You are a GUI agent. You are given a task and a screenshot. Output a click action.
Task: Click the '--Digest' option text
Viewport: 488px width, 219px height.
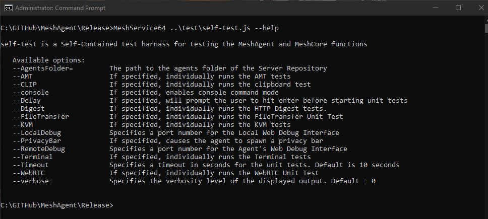[28, 109]
